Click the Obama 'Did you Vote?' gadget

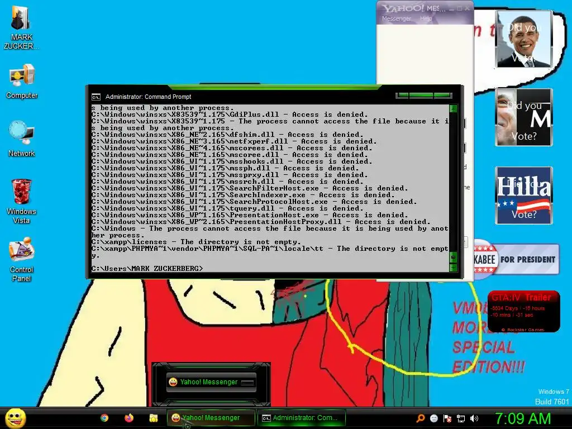pyautogui.click(x=523, y=39)
